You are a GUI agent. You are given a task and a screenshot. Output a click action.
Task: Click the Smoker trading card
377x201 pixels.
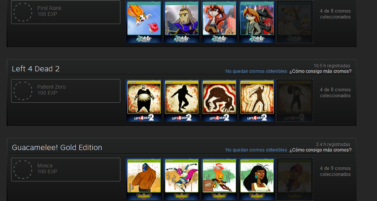point(257,100)
